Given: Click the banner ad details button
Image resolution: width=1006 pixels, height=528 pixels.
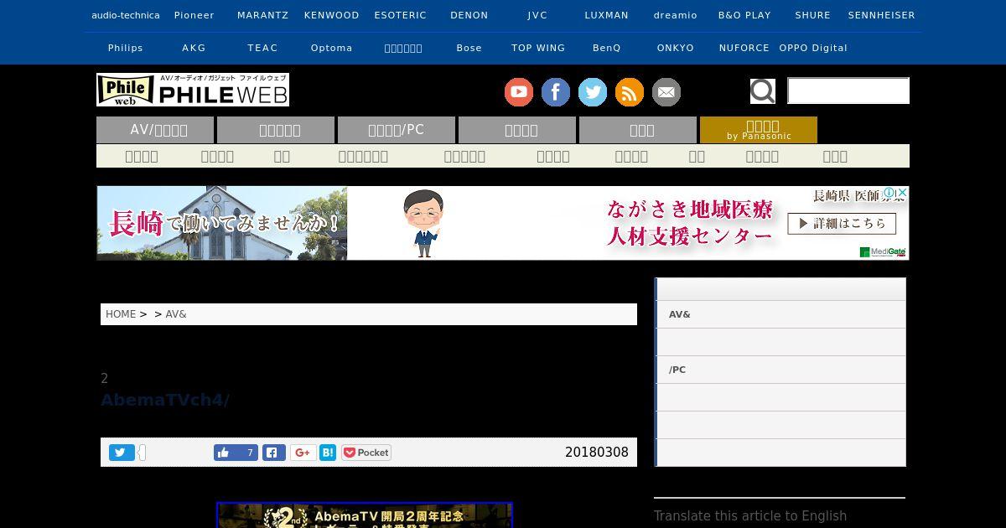Looking at the screenshot, I should (842, 224).
